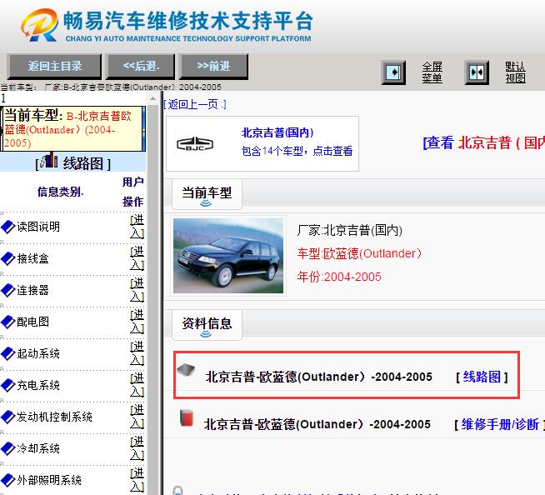This screenshot has width=545, height=495.
Task: Click the 连接器 book icon
Action: point(8,290)
